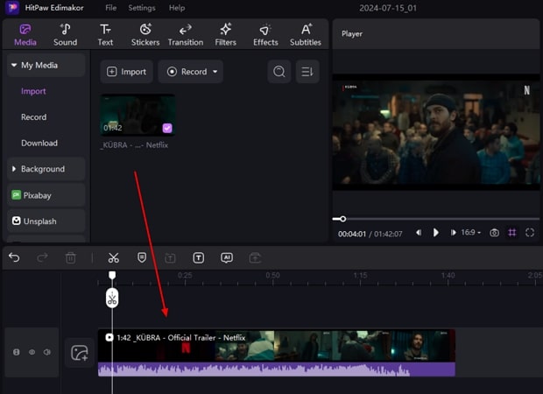The width and height of the screenshot is (543, 394).
Task: Open the Stickers tab
Action: [x=145, y=35]
